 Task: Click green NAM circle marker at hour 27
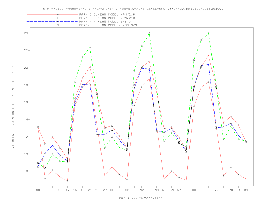(x=105, y=148)
